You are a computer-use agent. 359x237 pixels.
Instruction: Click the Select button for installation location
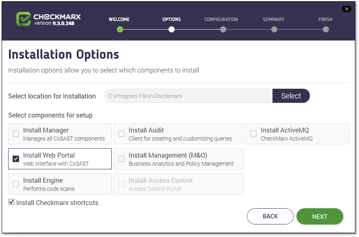tap(291, 96)
